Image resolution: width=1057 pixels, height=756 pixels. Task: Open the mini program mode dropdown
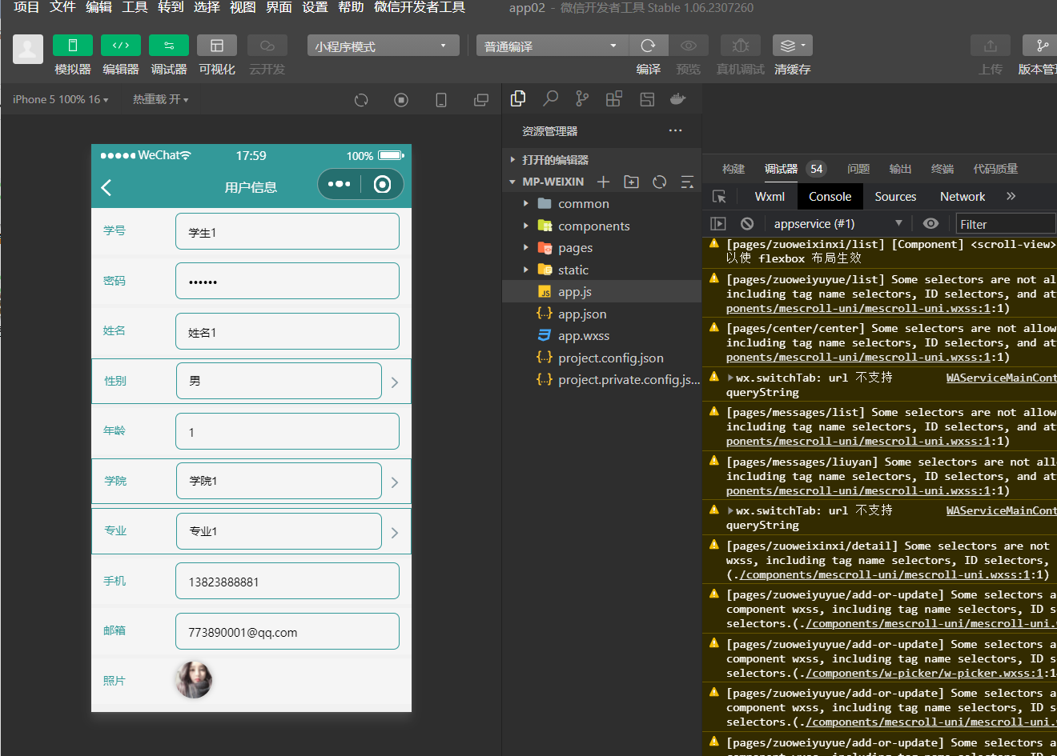pos(383,46)
